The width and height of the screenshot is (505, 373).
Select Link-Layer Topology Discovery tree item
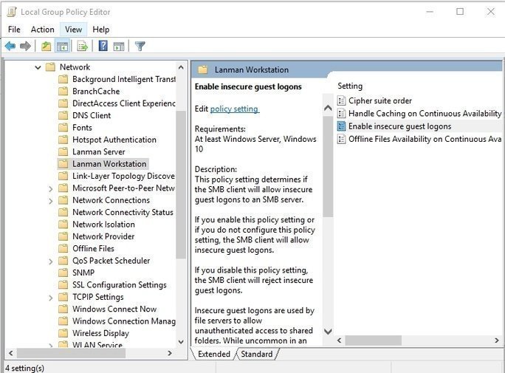[x=124, y=177]
